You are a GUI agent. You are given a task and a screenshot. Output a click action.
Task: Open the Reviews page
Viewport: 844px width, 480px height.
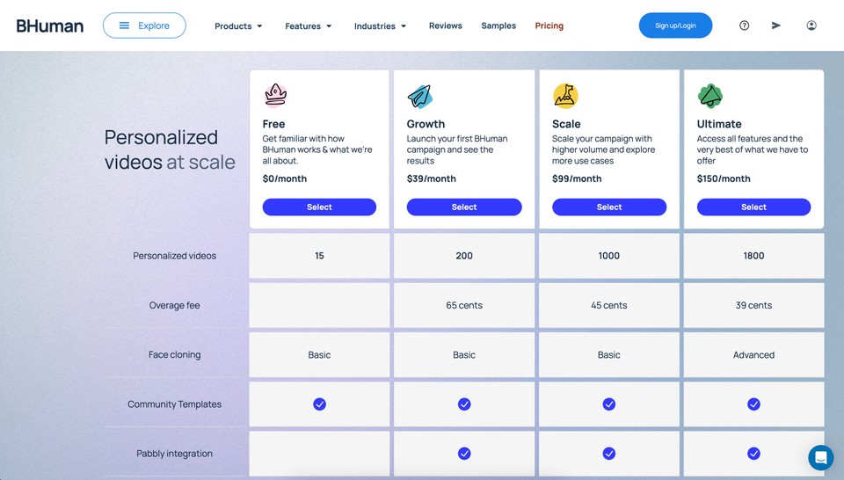[x=445, y=25]
